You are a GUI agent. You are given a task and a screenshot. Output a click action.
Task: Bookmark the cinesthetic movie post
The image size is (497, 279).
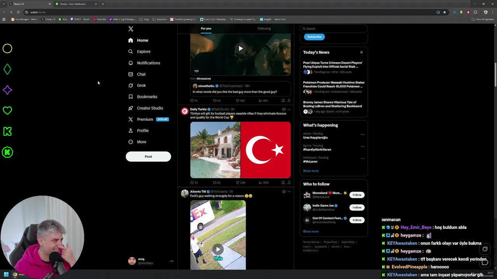(x=283, y=100)
